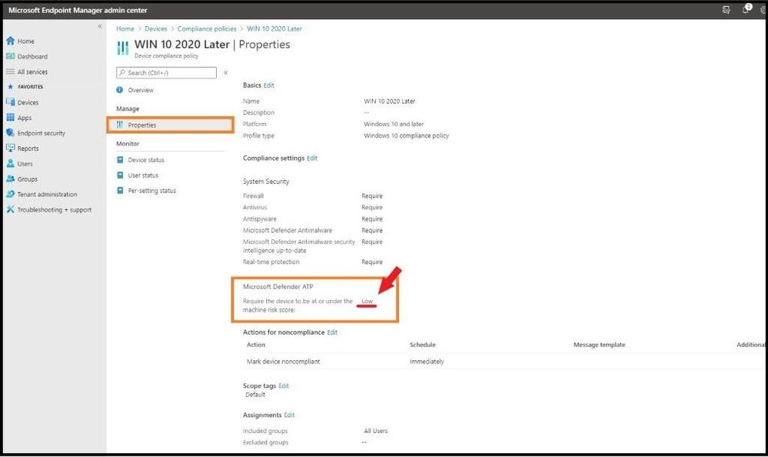The image size is (768, 457).
Task: Open the Users person icon
Action: [x=10, y=163]
